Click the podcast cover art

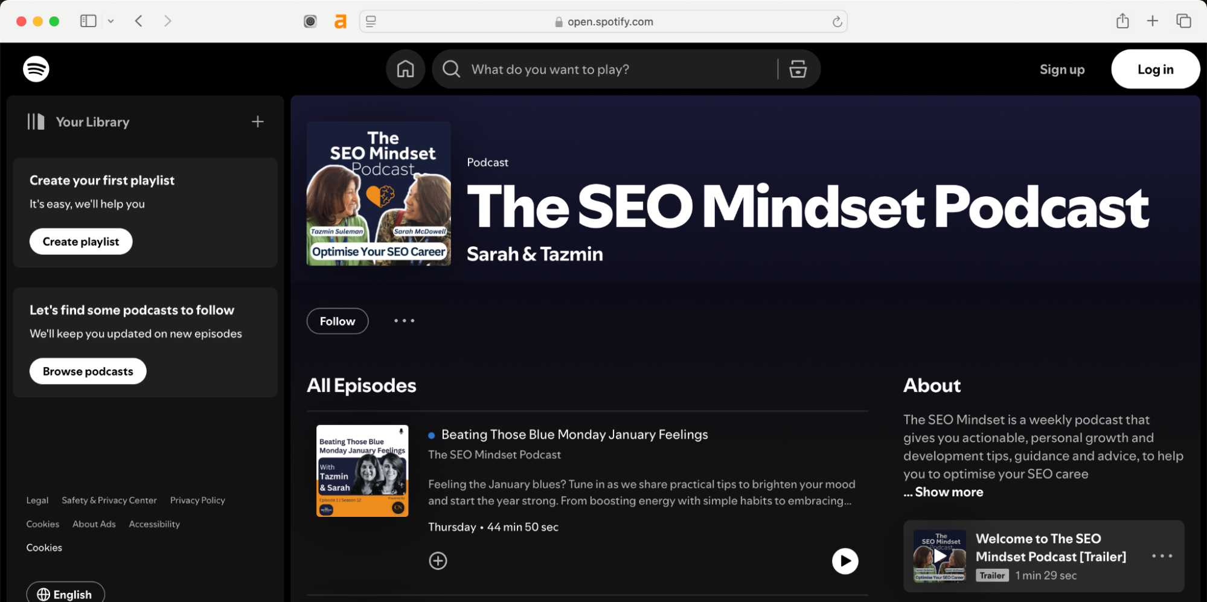(x=379, y=194)
